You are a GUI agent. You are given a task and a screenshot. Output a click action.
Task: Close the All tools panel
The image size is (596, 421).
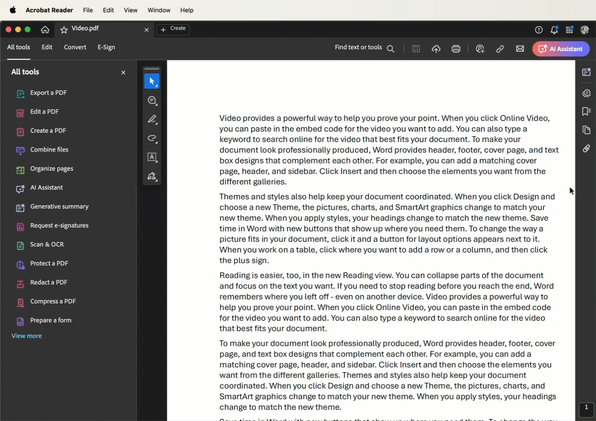(x=123, y=73)
